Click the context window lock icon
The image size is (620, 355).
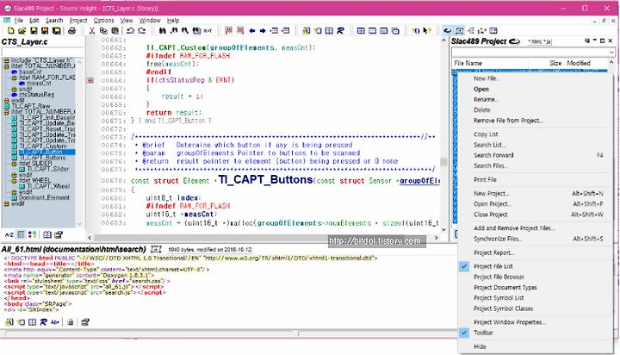tap(70, 322)
